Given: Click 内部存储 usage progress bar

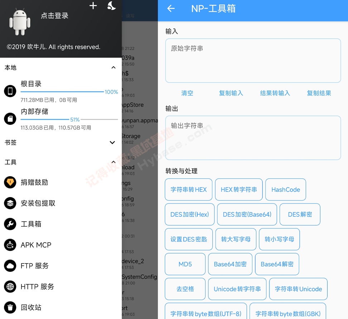Looking at the screenshot, I should (x=69, y=119).
